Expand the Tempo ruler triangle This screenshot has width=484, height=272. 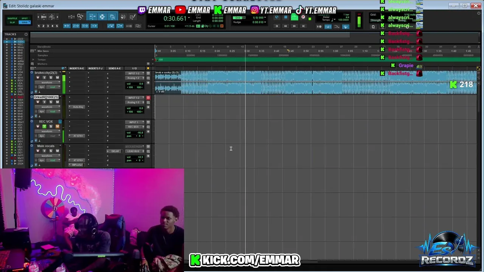tap(33, 59)
